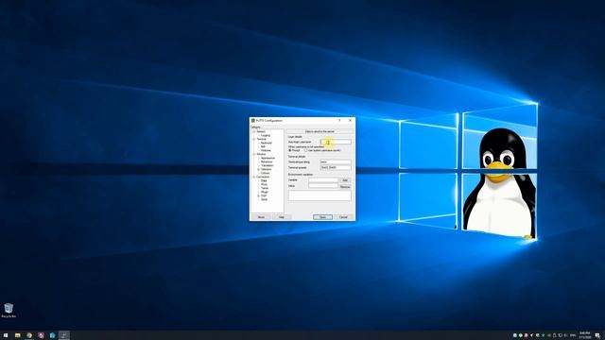605x340 pixels.
Task: Click the environment variables list box
Action: tap(320, 195)
